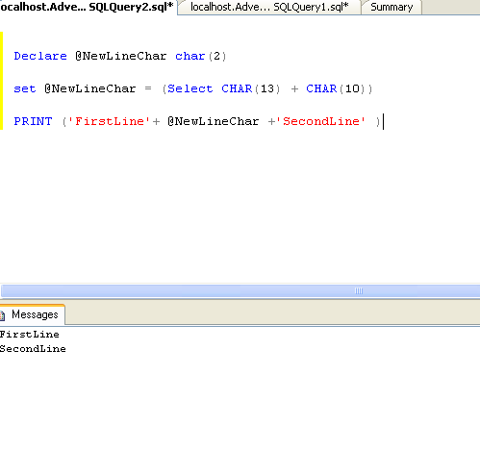Select the SQLQuery2.sql tab
480x475 pixels.
coord(87,7)
